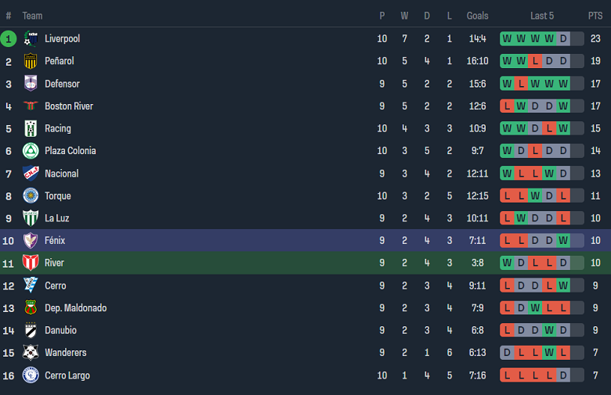The image size is (611, 395).
Task: Click Cerro's latest win result box
Action: pyautogui.click(x=563, y=285)
